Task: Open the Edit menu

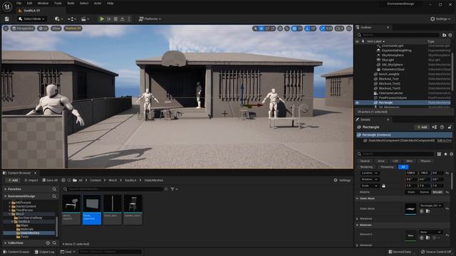Action: coord(29,3)
